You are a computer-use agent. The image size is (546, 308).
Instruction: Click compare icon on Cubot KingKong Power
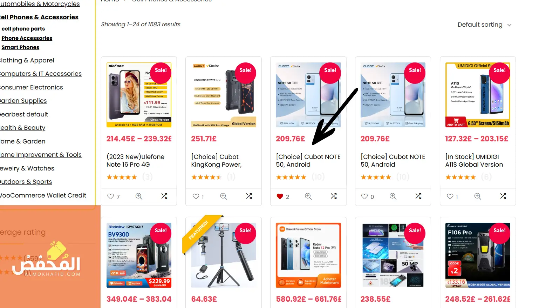point(249,196)
